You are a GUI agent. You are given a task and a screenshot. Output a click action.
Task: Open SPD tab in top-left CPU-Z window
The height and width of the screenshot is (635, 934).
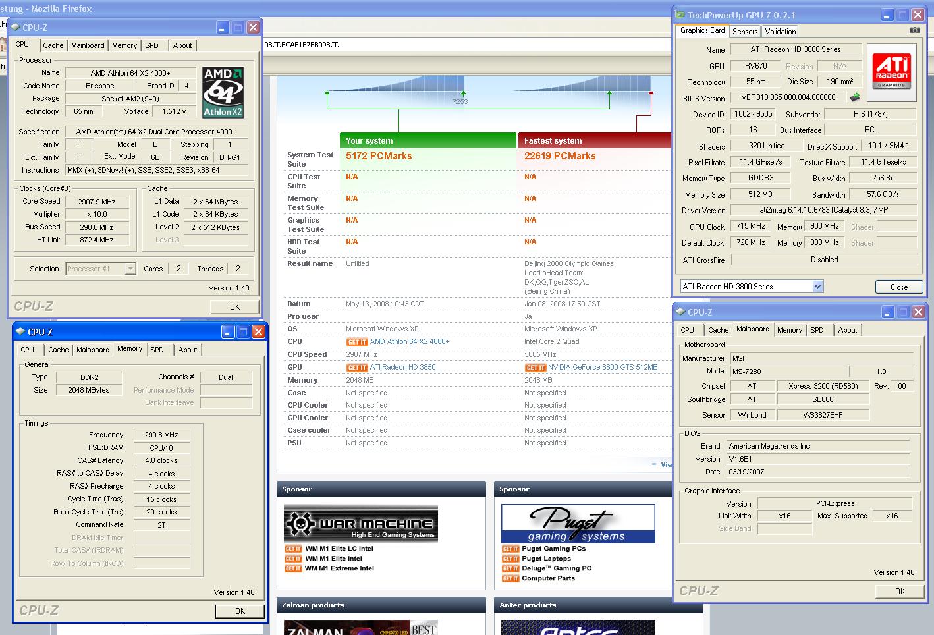pos(152,45)
